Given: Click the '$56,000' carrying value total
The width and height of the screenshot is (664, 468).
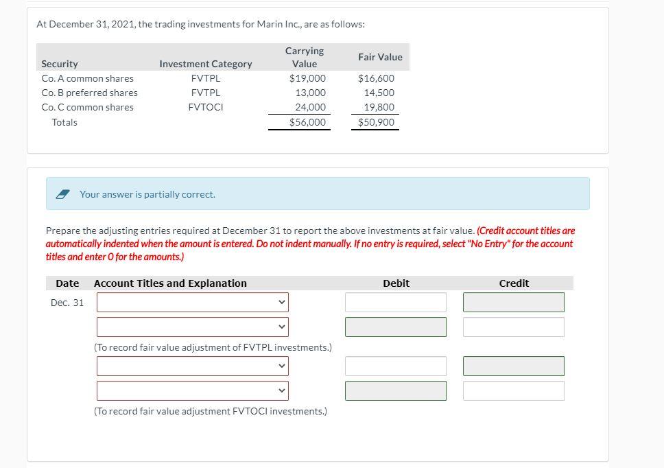Looking at the screenshot, I should pyautogui.click(x=307, y=122).
